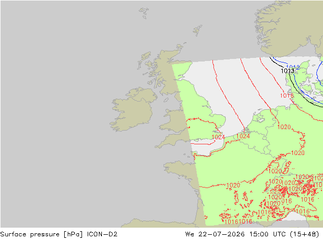Click the "1024" label on the Belgian coast
Screen dimensions: 323x249
[x=243, y=136]
